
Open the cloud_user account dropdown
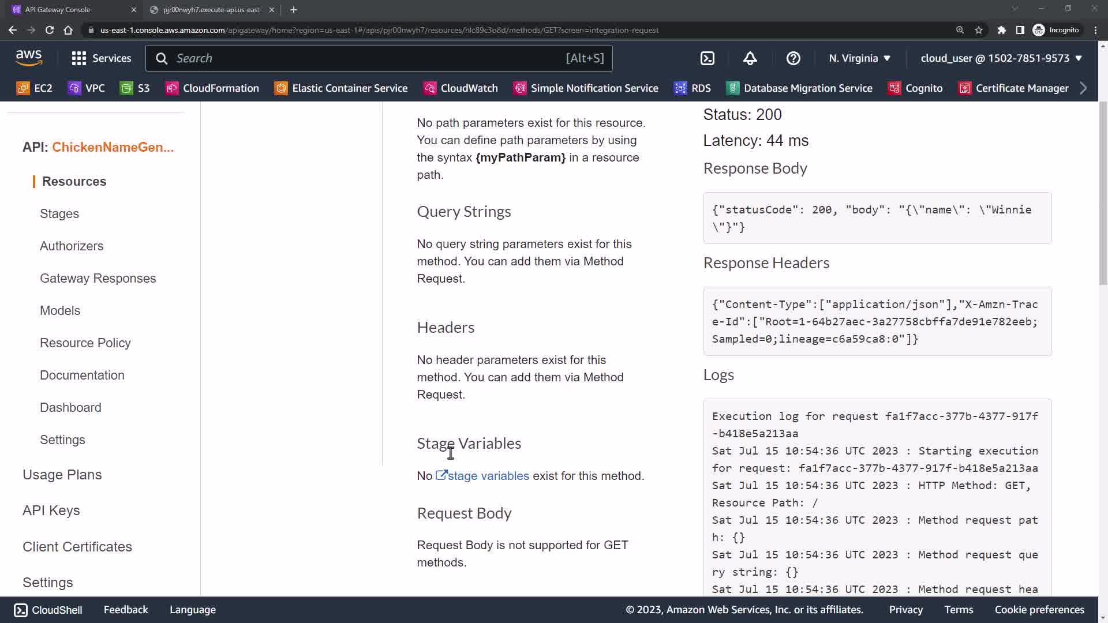point(1001,58)
